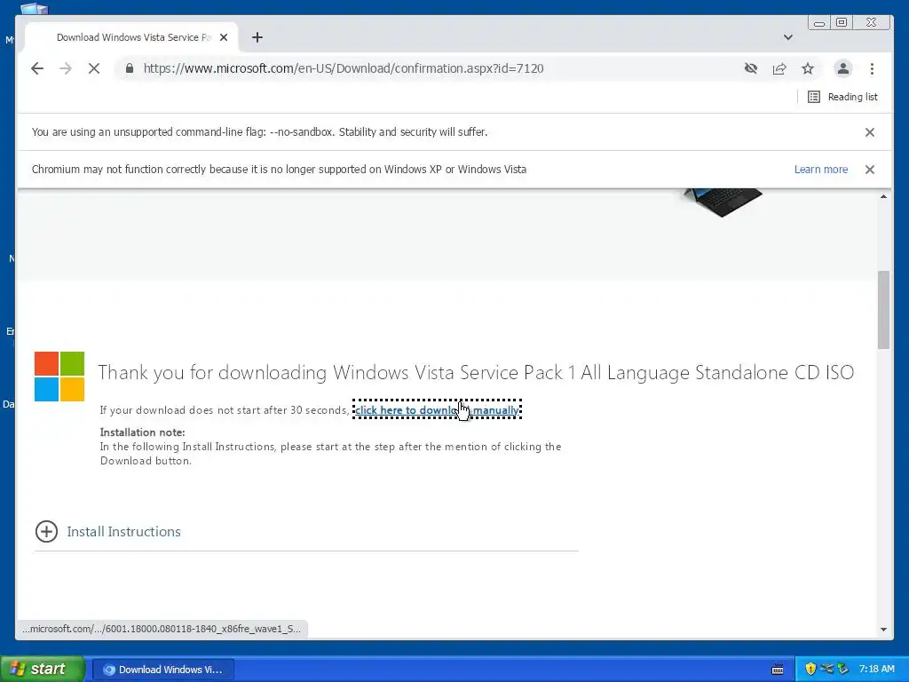Image resolution: width=909 pixels, height=682 pixels.
Task: Share this page via share icon
Action: point(779,68)
